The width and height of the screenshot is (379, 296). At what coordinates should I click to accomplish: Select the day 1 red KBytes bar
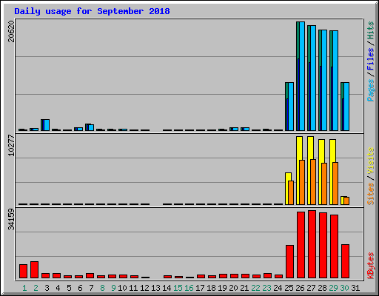pyautogui.click(x=23, y=272)
